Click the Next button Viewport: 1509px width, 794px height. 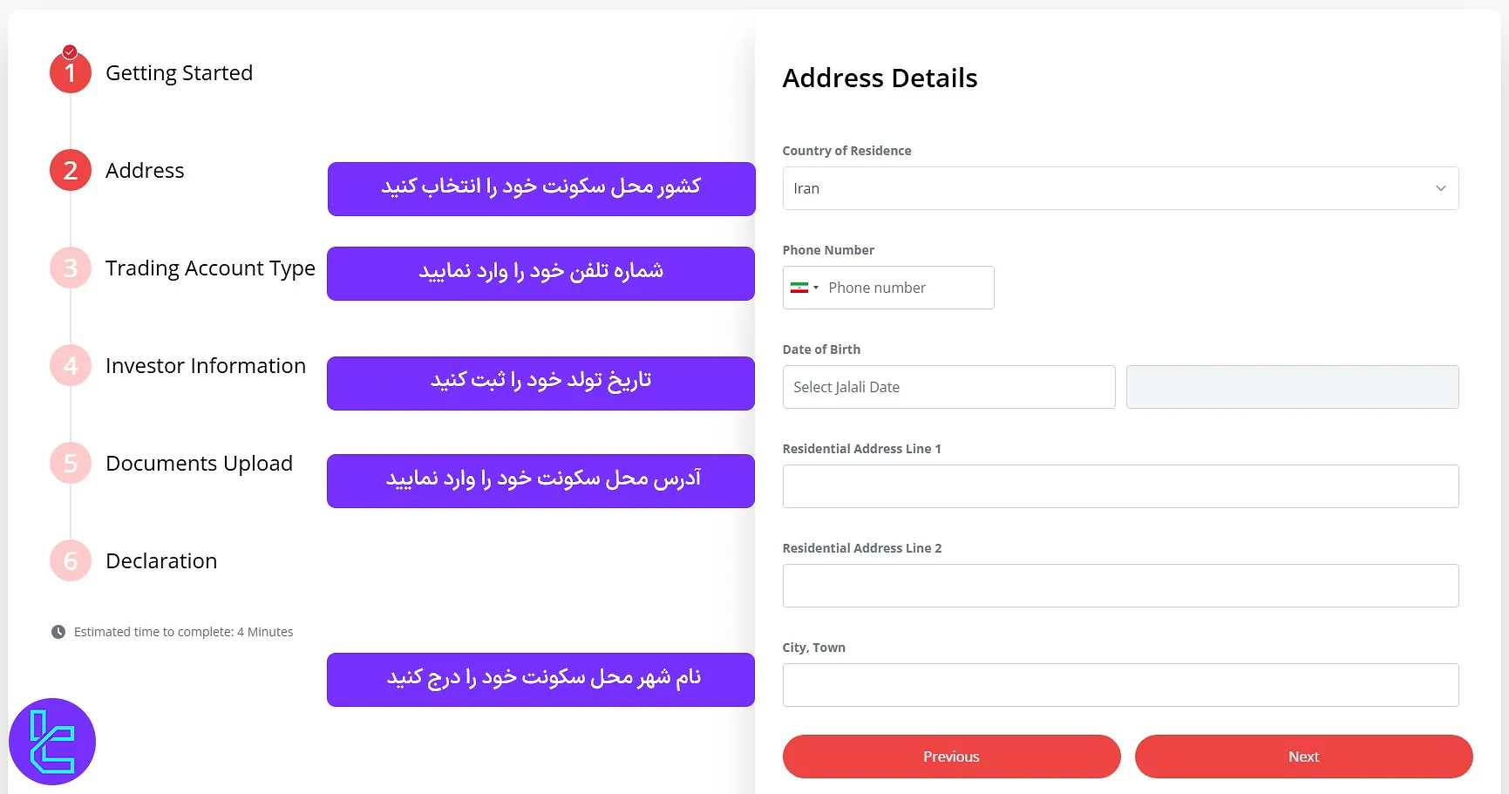pos(1302,757)
